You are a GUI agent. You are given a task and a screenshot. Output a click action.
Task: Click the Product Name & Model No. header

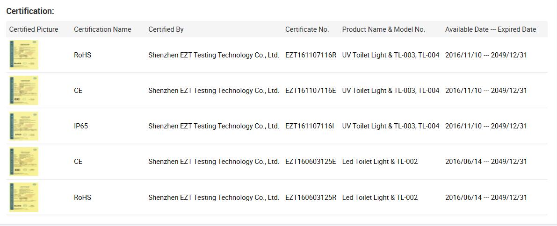pos(383,29)
